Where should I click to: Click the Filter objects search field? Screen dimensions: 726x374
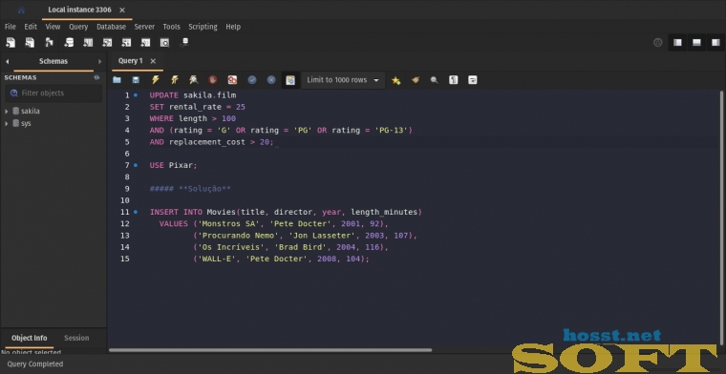53,93
